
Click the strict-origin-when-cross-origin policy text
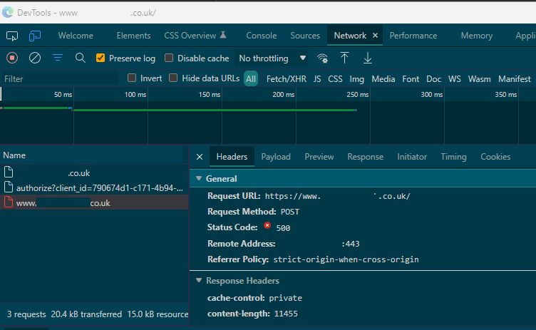point(346,259)
